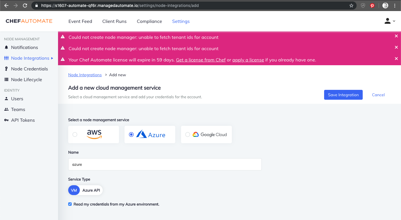Open Teams in the sidebar

(18, 109)
